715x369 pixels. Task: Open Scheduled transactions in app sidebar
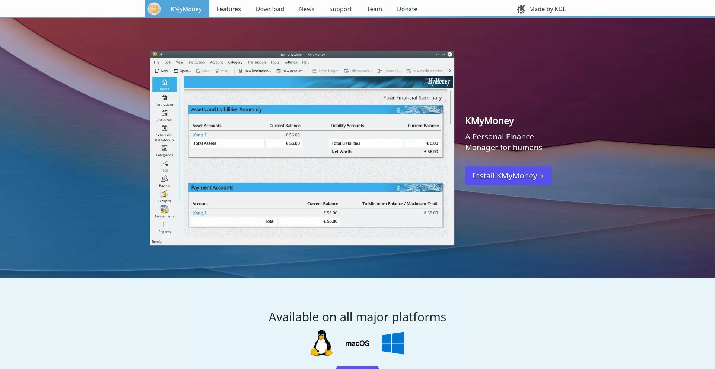(164, 133)
